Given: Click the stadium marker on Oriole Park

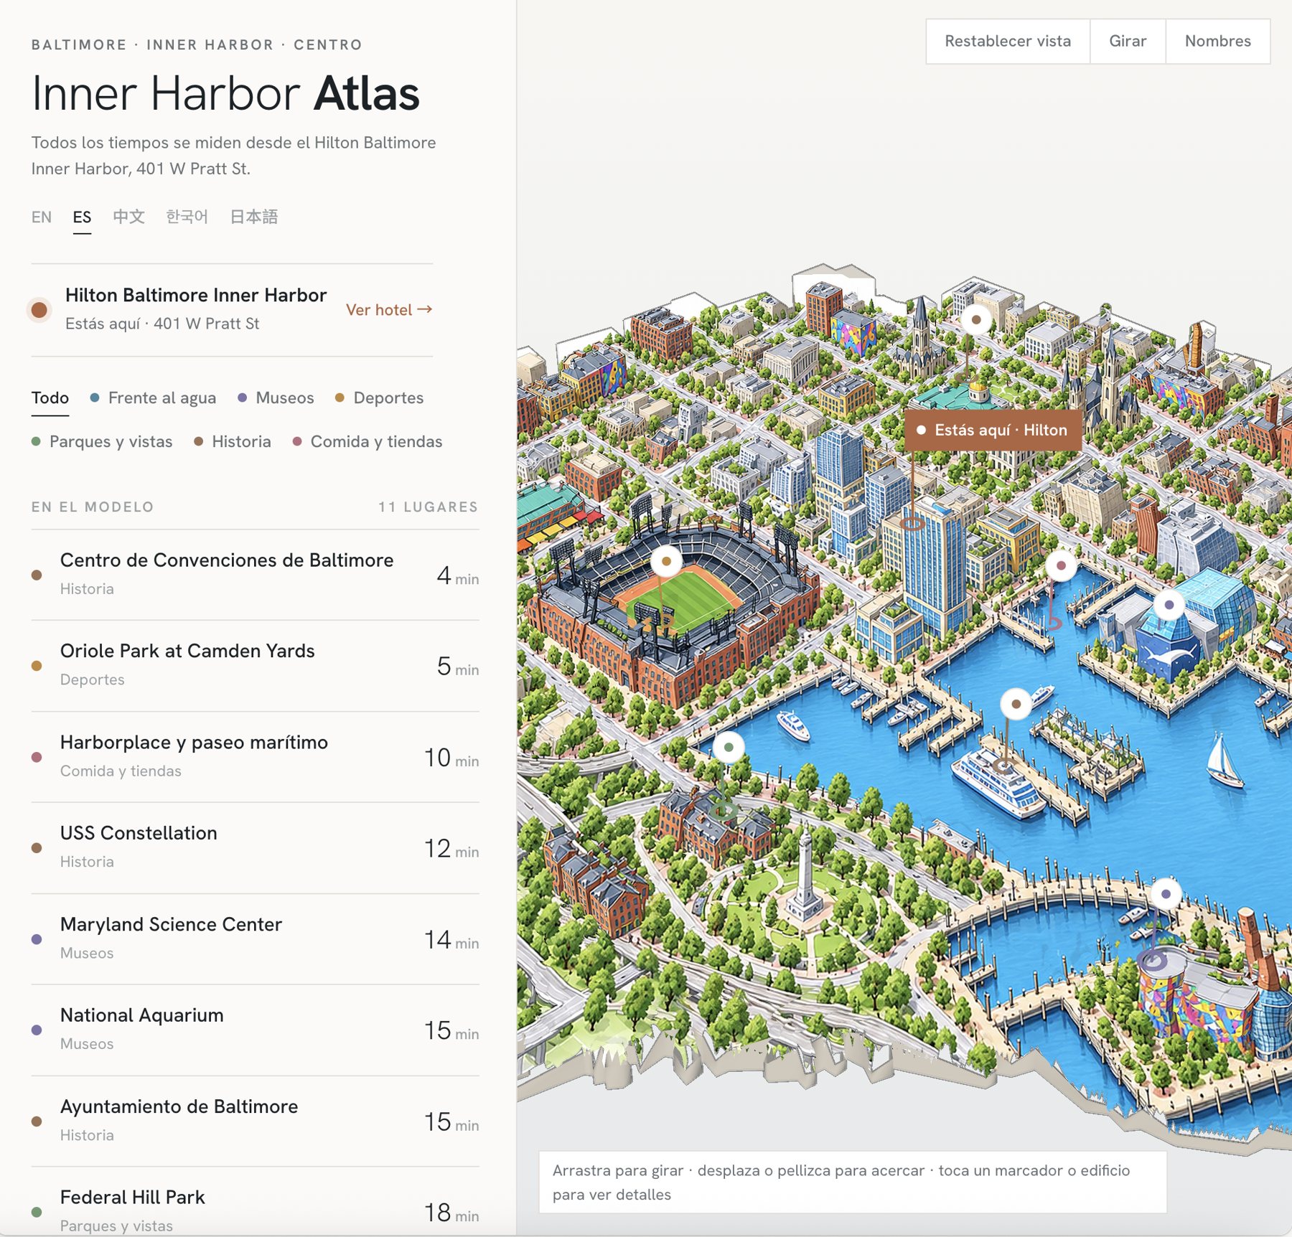Looking at the screenshot, I should coord(666,561).
